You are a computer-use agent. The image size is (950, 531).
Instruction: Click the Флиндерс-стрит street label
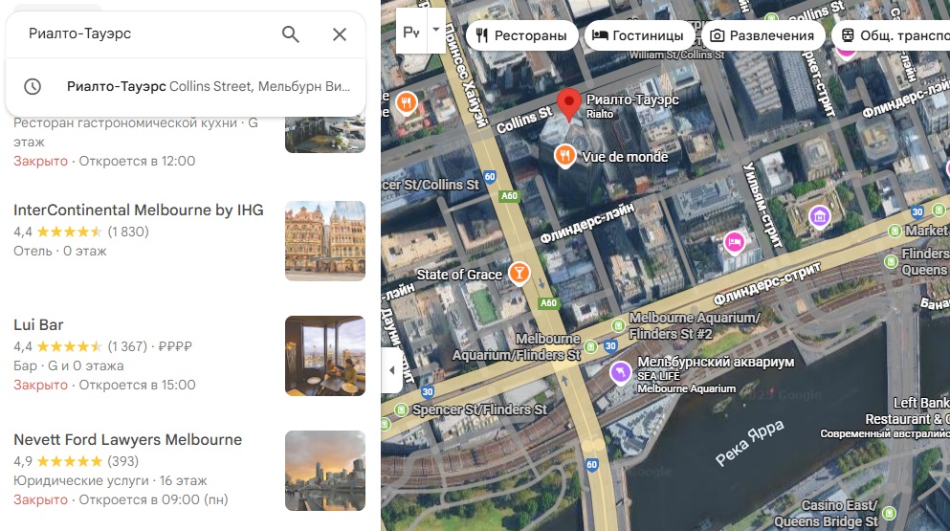pyautogui.click(x=766, y=283)
